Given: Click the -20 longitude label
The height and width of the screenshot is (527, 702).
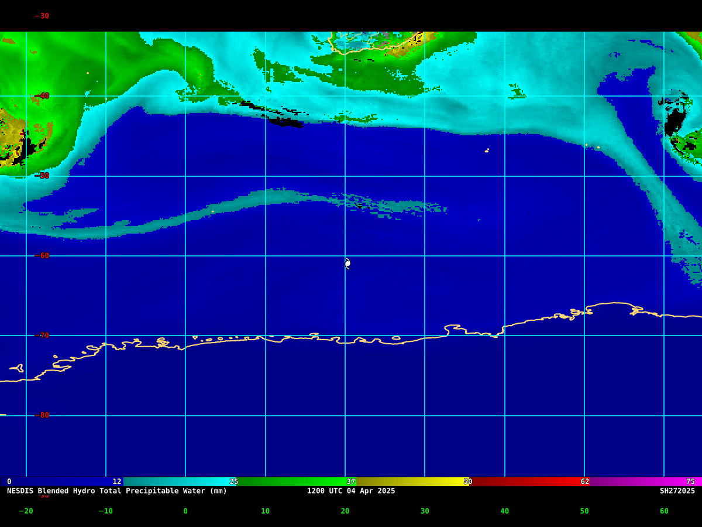Looking at the screenshot, I should [x=26, y=511].
